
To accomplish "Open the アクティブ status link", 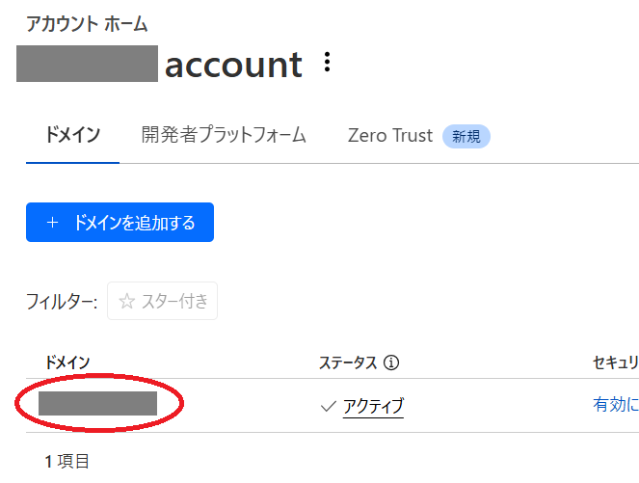I will pyautogui.click(x=373, y=407).
